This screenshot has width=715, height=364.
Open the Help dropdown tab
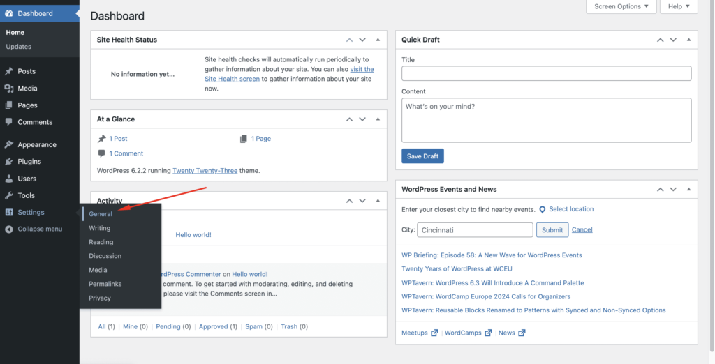point(679,6)
